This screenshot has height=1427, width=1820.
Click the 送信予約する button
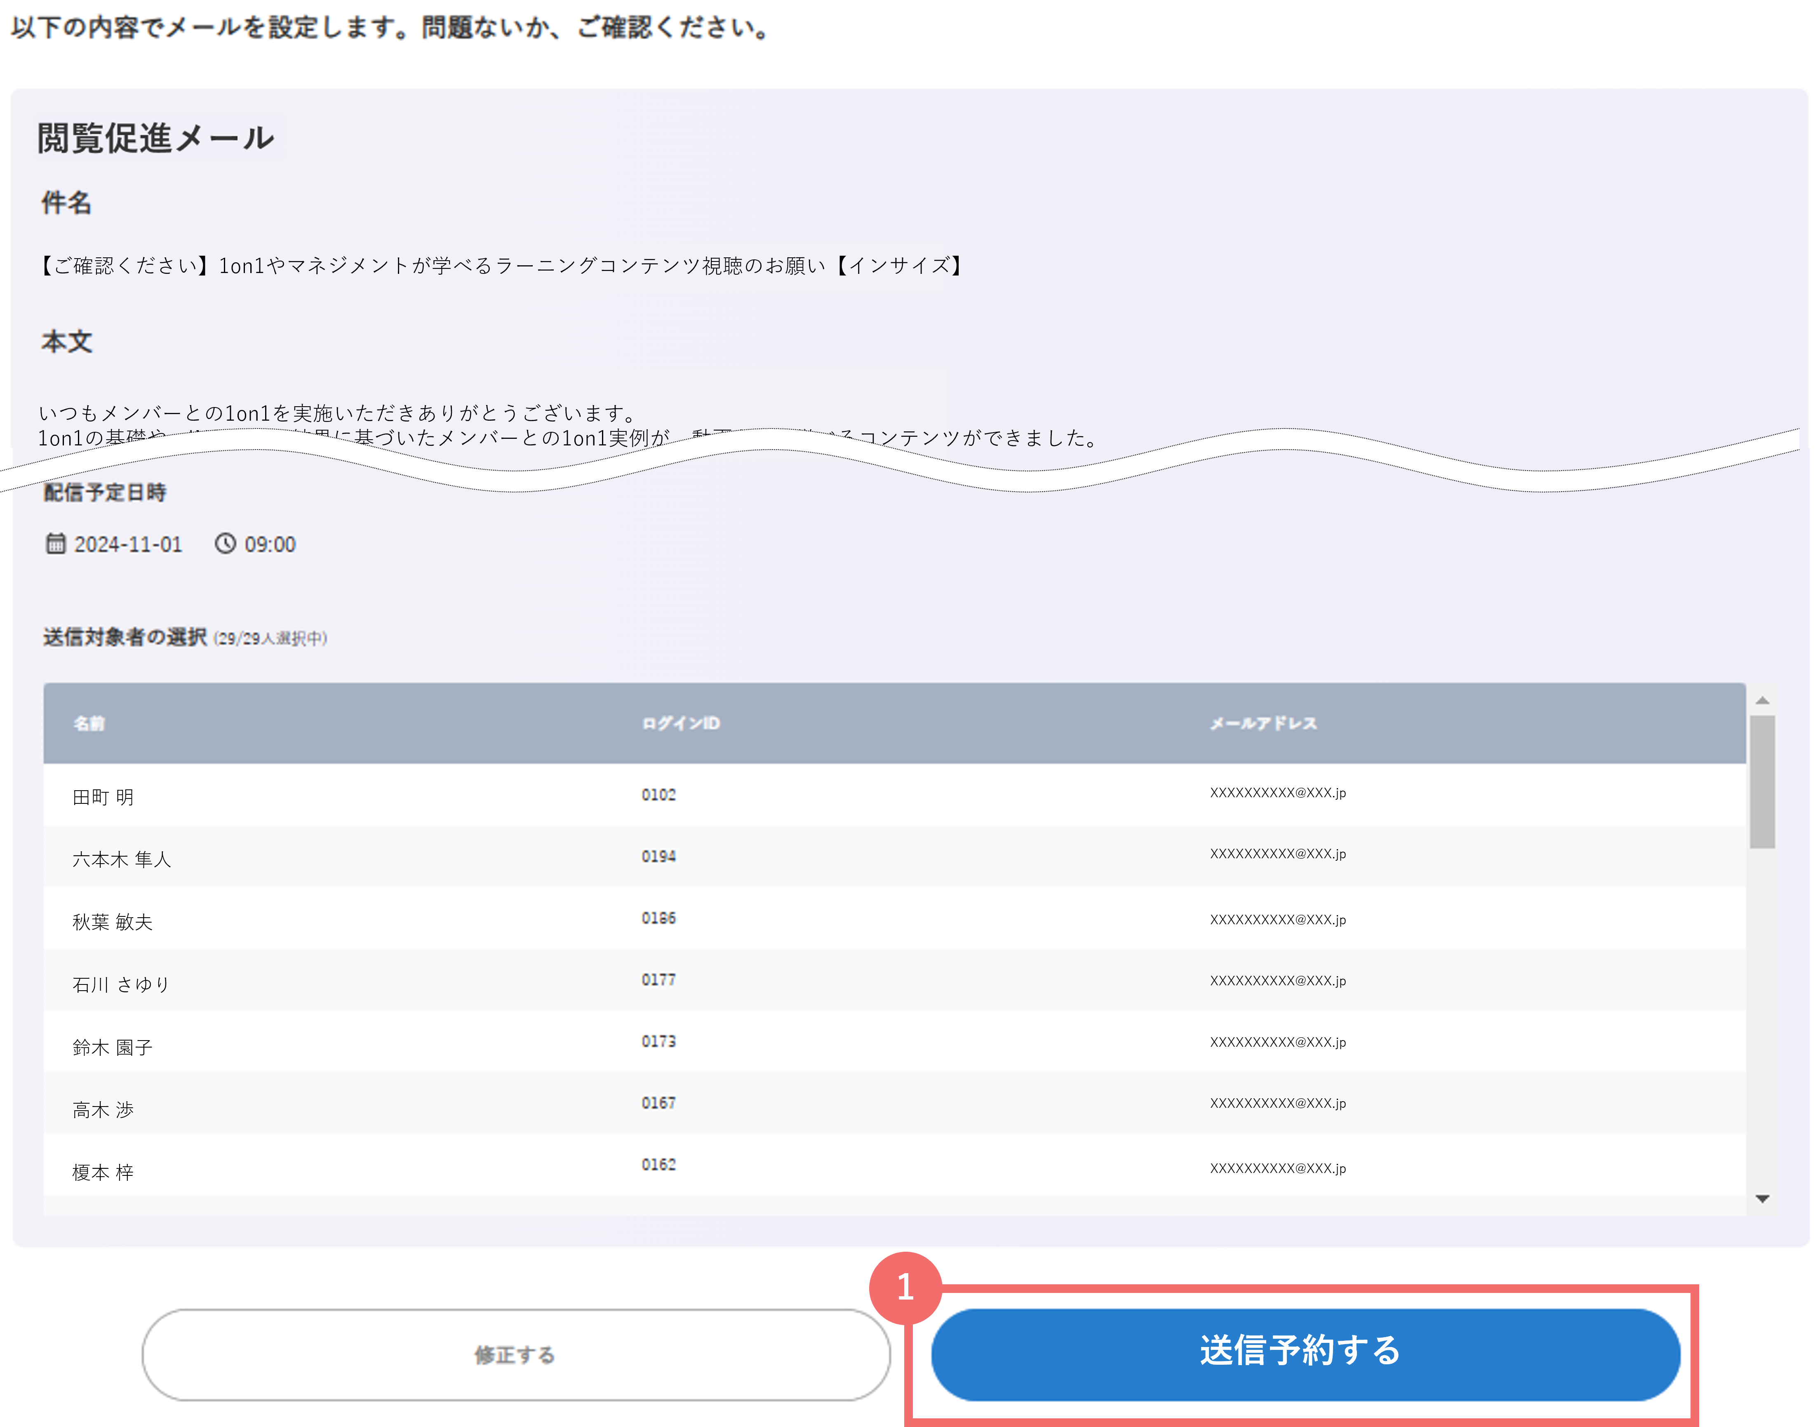coord(1305,1354)
